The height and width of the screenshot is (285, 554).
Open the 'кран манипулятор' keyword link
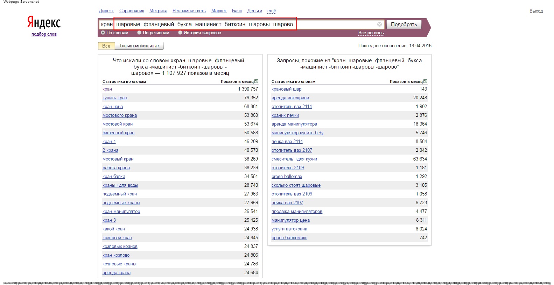(121, 212)
